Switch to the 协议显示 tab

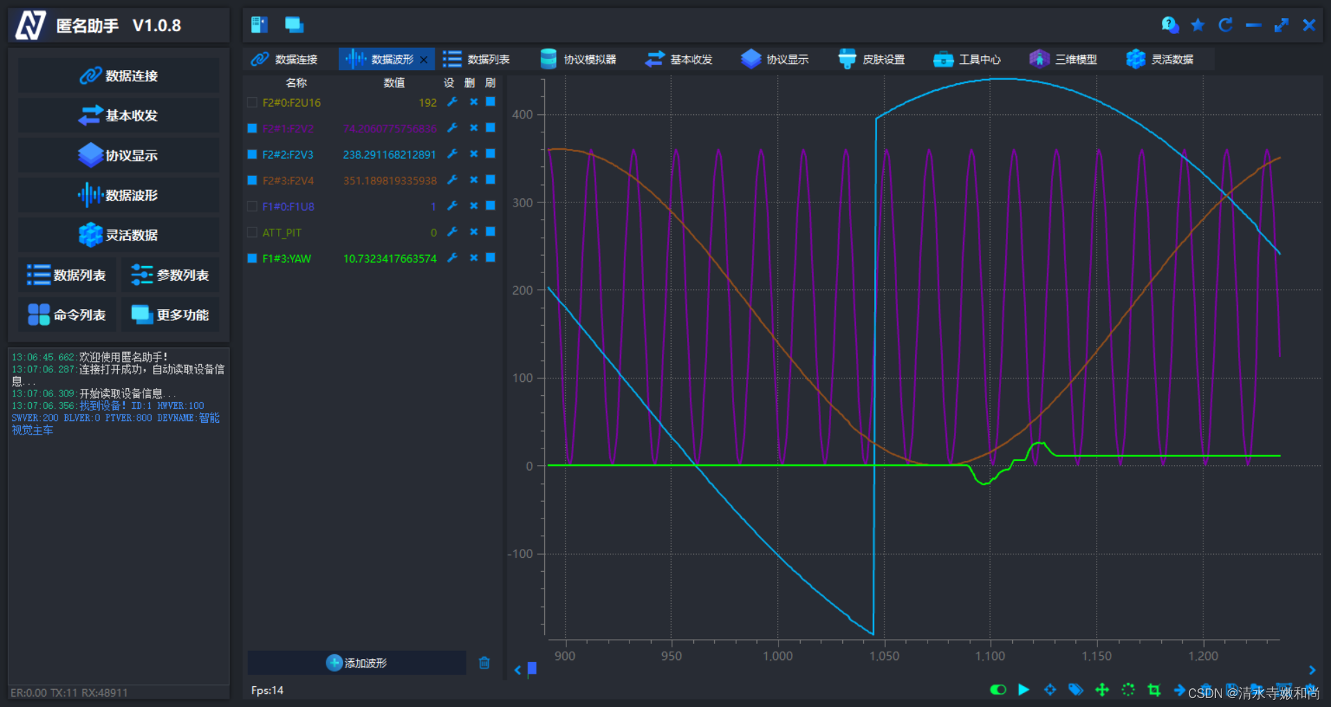tap(775, 59)
